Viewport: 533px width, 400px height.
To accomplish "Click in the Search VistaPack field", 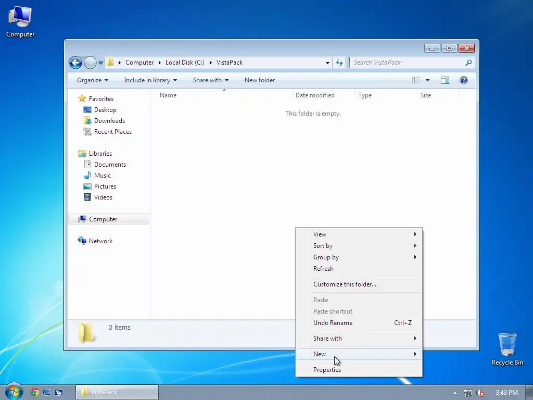I will pos(408,63).
